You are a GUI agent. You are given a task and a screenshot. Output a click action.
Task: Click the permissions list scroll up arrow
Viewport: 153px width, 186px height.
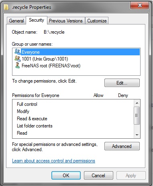pyautogui.click(x=137, y=103)
